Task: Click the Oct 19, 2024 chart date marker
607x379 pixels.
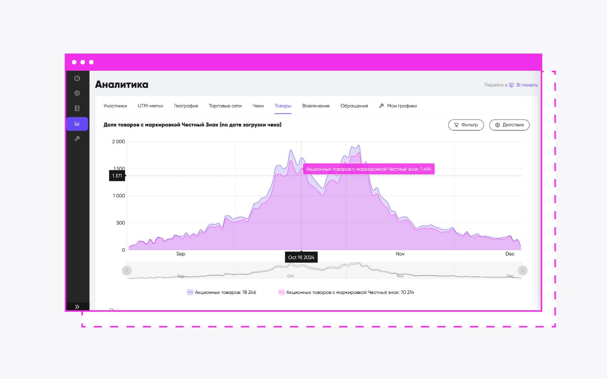Action: (301, 257)
